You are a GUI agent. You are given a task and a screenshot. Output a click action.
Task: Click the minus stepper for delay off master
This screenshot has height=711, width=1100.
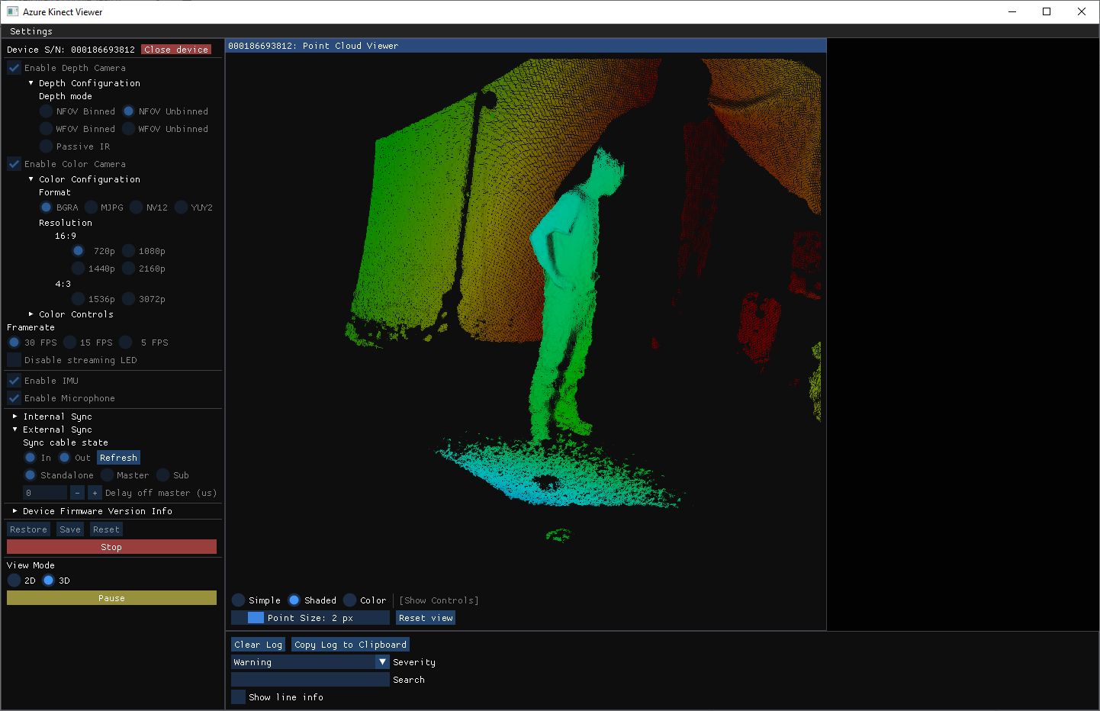pos(77,493)
